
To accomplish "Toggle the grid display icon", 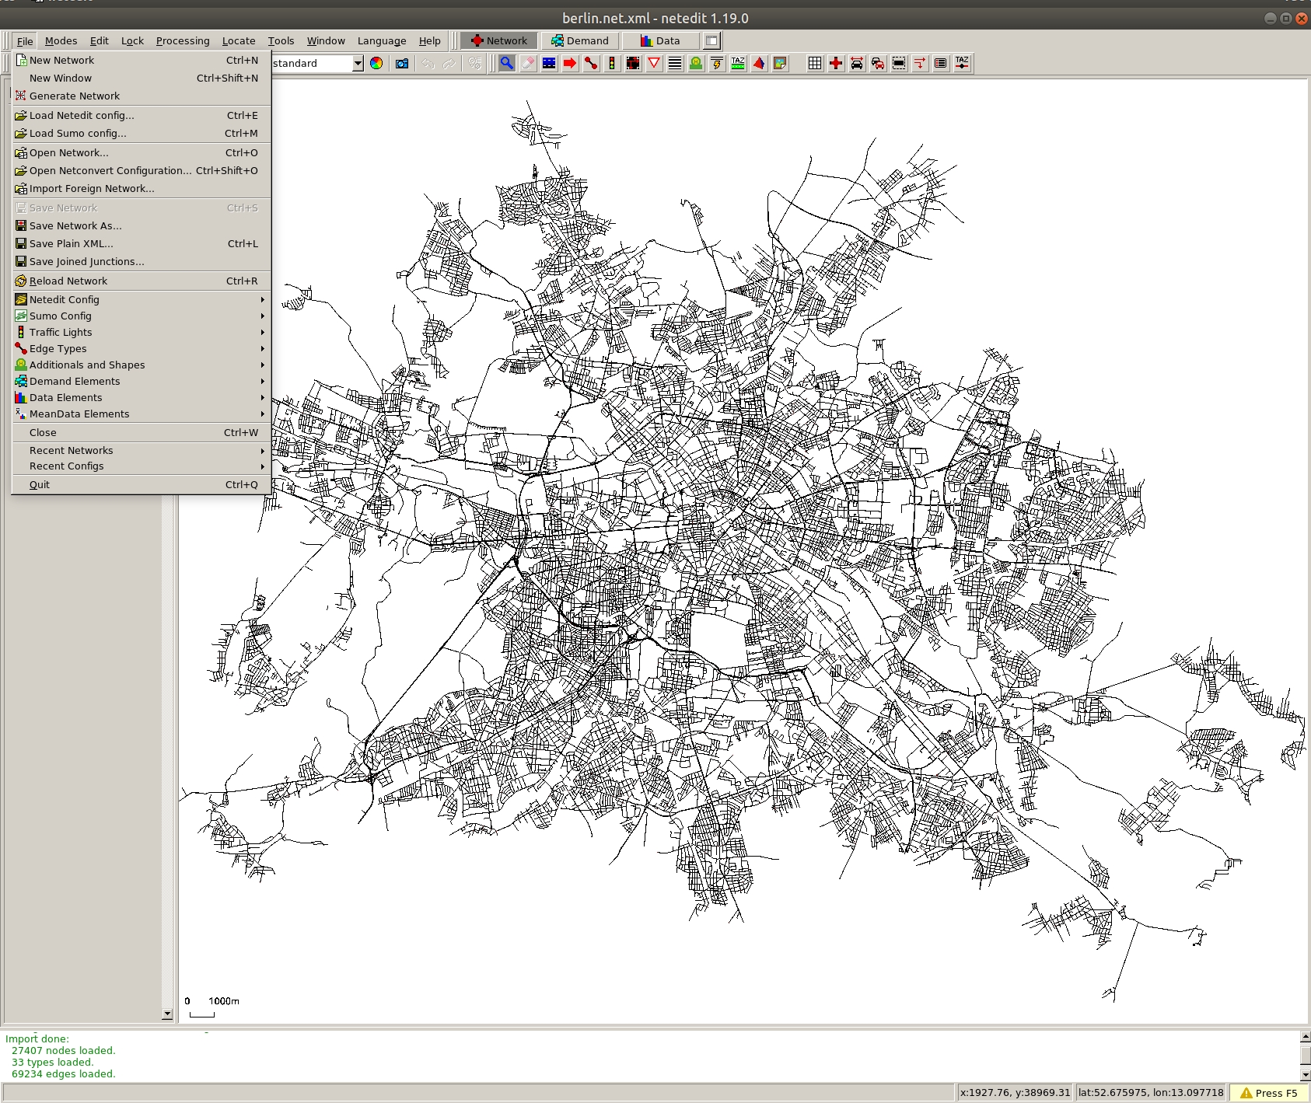I will tap(814, 64).
